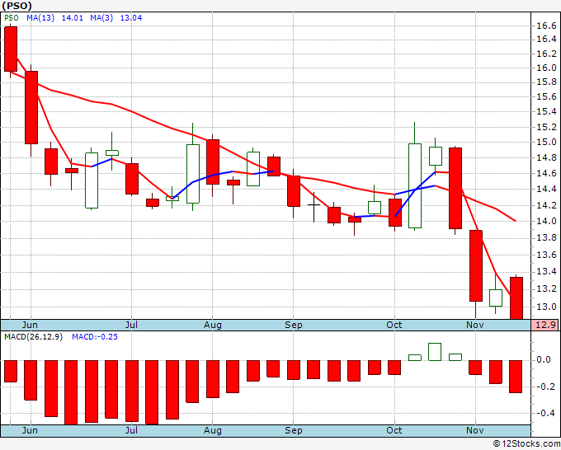Click the 13.4 price axis label
The width and height of the screenshot is (561, 450).
[546, 272]
